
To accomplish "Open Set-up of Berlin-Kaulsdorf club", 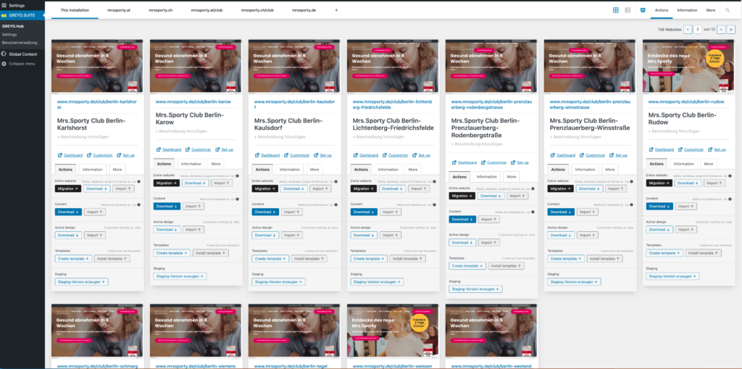I will tap(322, 155).
